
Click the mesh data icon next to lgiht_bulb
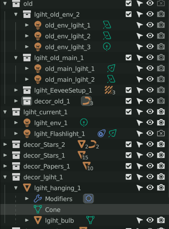[x=90, y=220]
